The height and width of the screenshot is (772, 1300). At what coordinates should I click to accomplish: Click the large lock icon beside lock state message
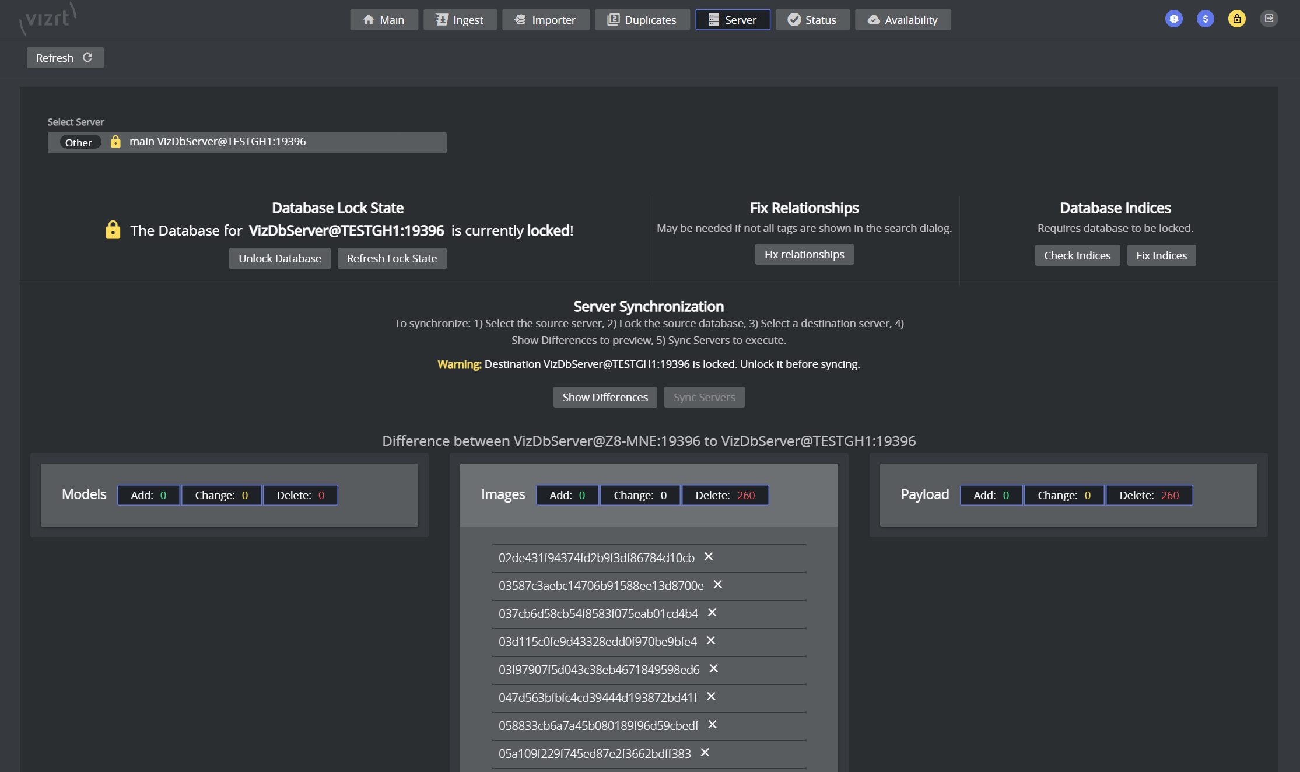[113, 230]
